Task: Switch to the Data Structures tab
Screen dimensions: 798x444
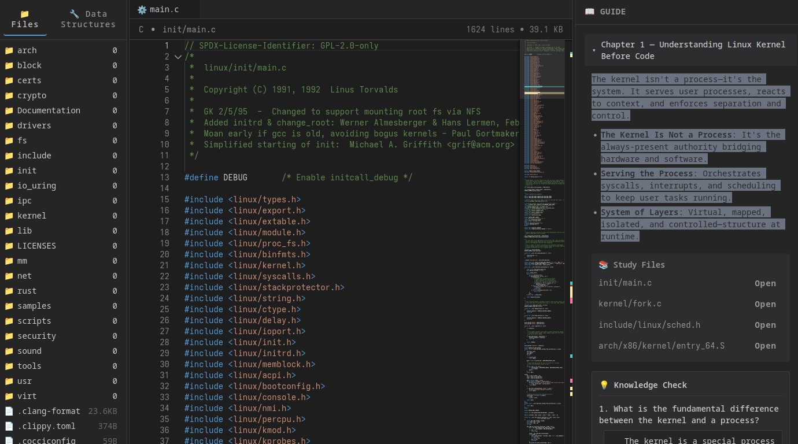Action: point(88,19)
